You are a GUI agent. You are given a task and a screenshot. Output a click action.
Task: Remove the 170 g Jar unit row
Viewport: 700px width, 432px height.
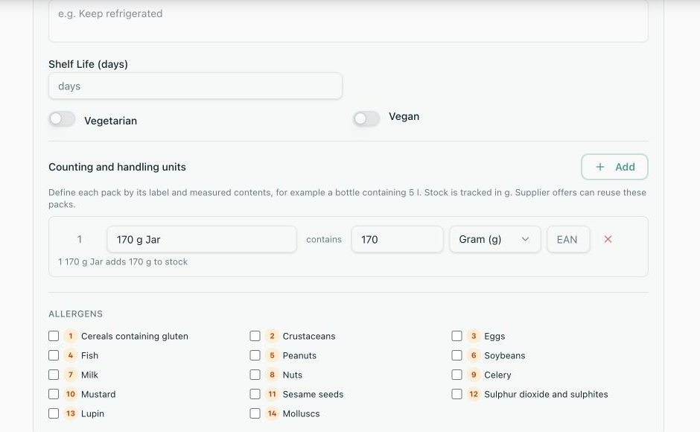(x=608, y=239)
